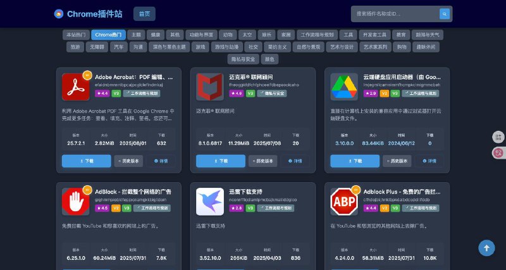Click the Chrome插件站 site title
The height and width of the screenshot is (270, 506).
[x=94, y=14]
